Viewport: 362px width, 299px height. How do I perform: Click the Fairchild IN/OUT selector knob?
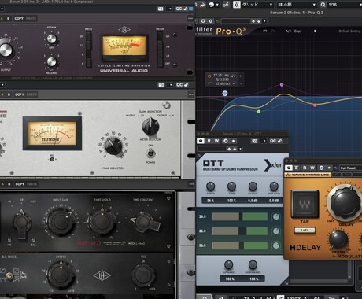coord(21,223)
